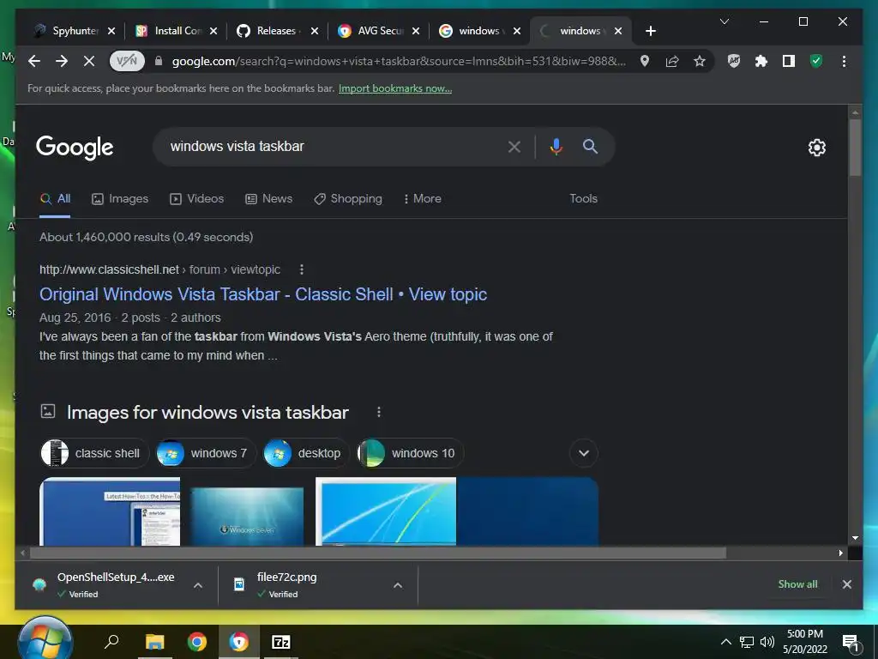
Task: Open taskbar search magnifier
Action: pyautogui.click(x=111, y=641)
